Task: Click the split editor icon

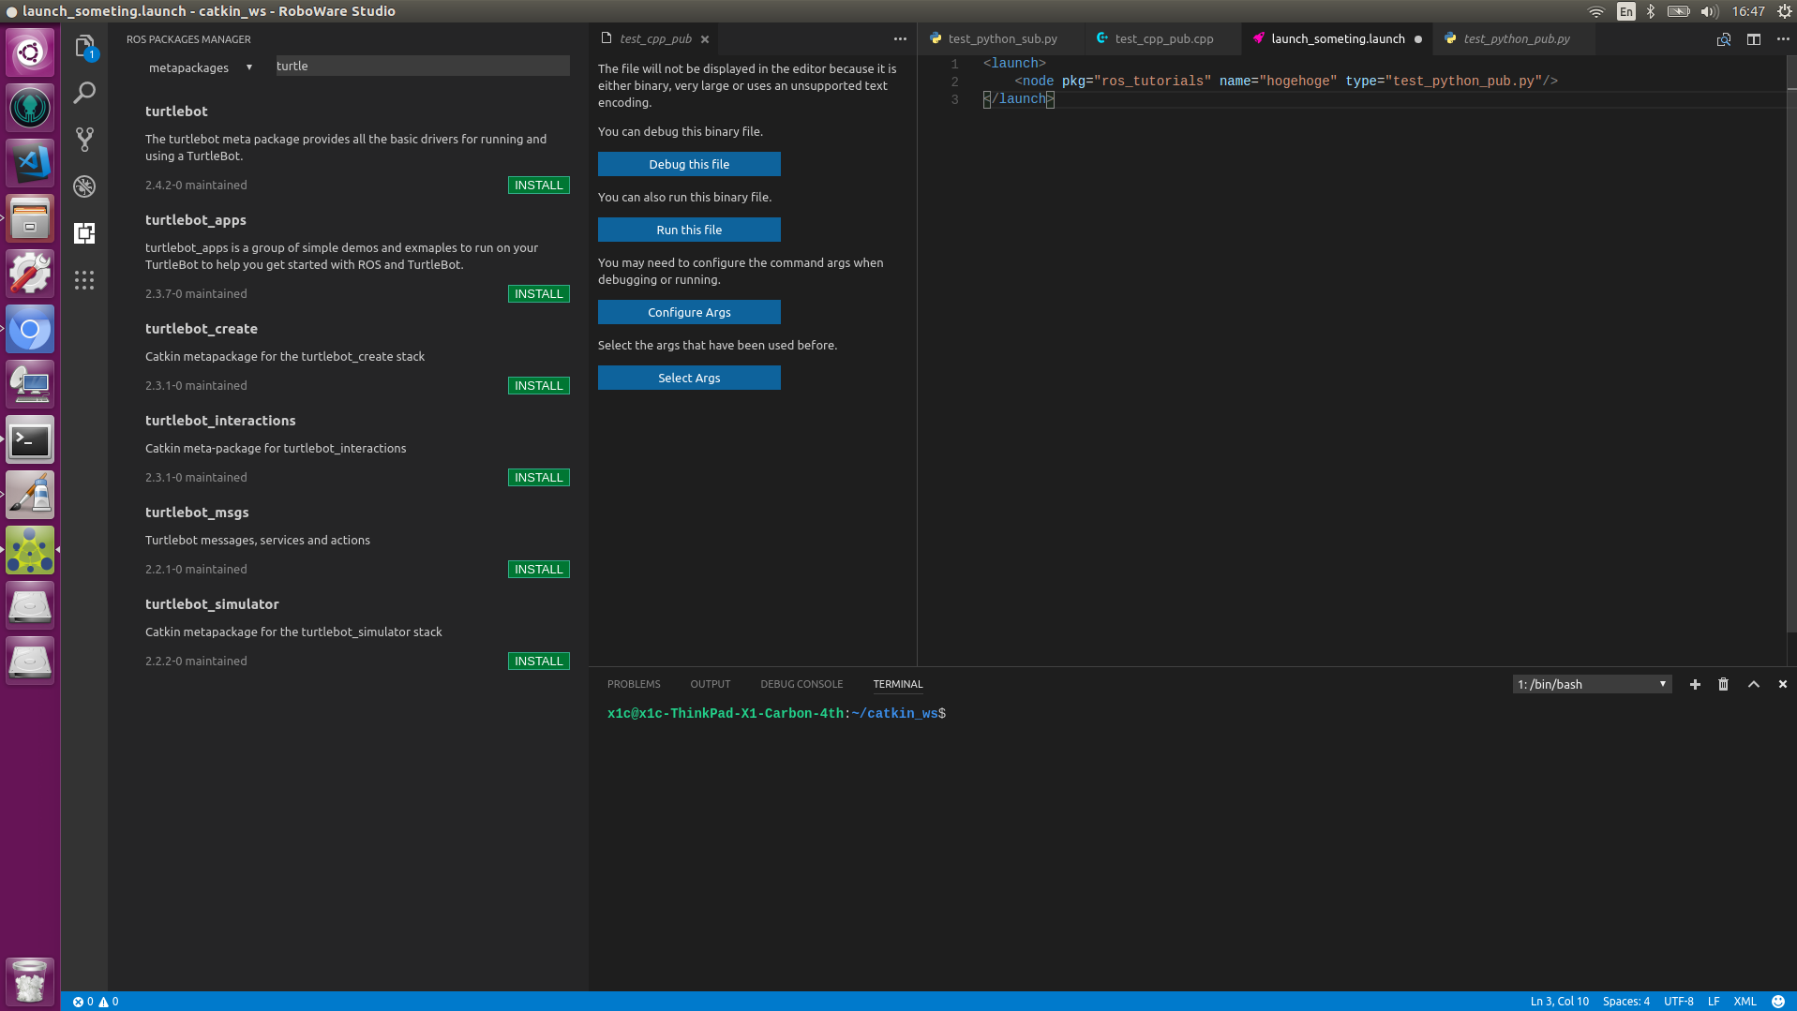Action: (1753, 39)
